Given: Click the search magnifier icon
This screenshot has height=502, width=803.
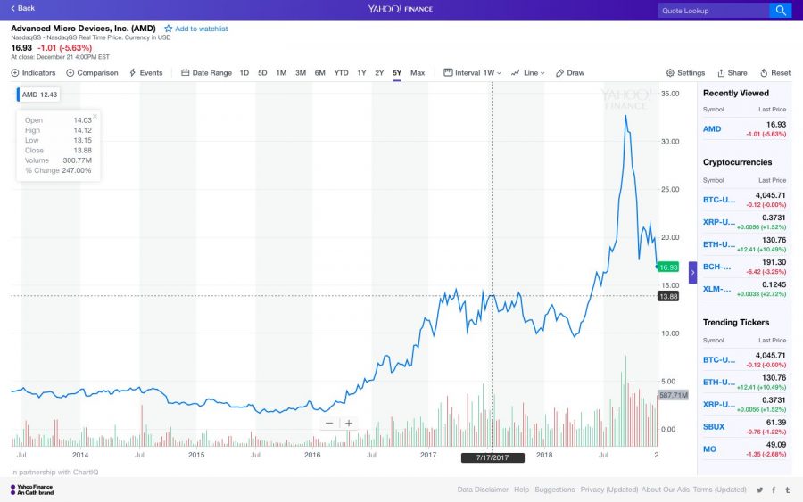Looking at the screenshot, I should click(781, 10).
